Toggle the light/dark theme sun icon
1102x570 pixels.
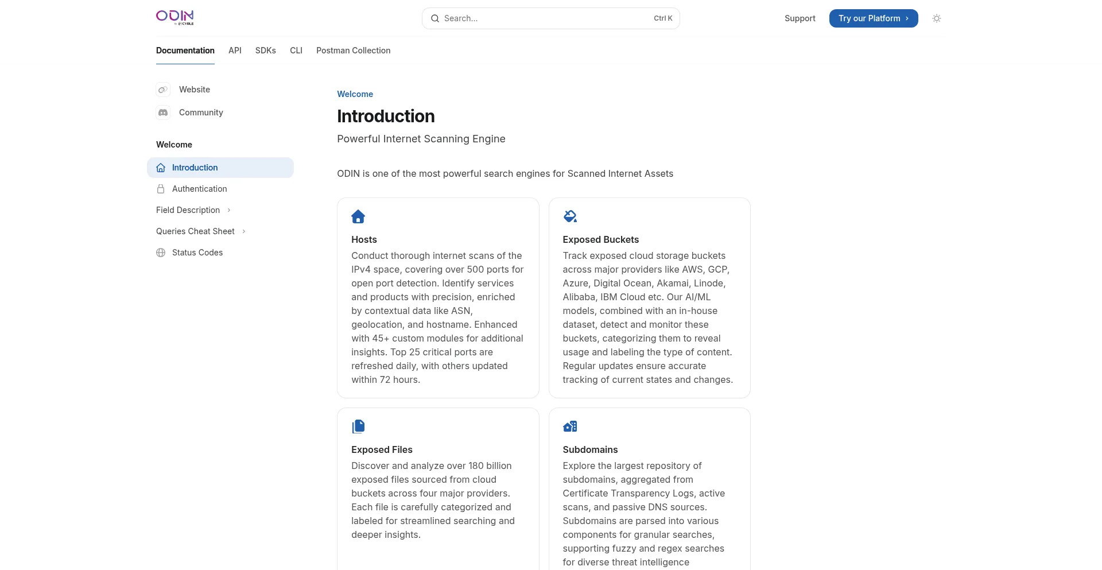937,18
